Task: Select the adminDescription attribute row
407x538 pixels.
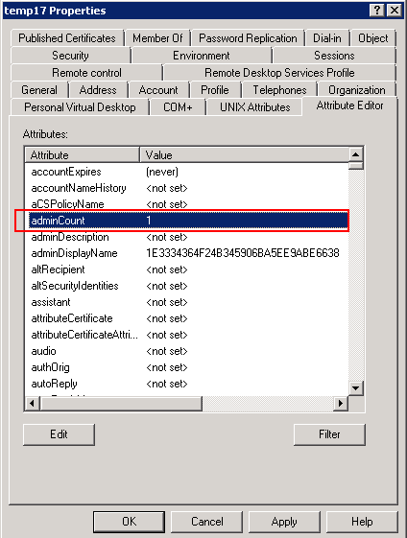Action: tap(187, 237)
